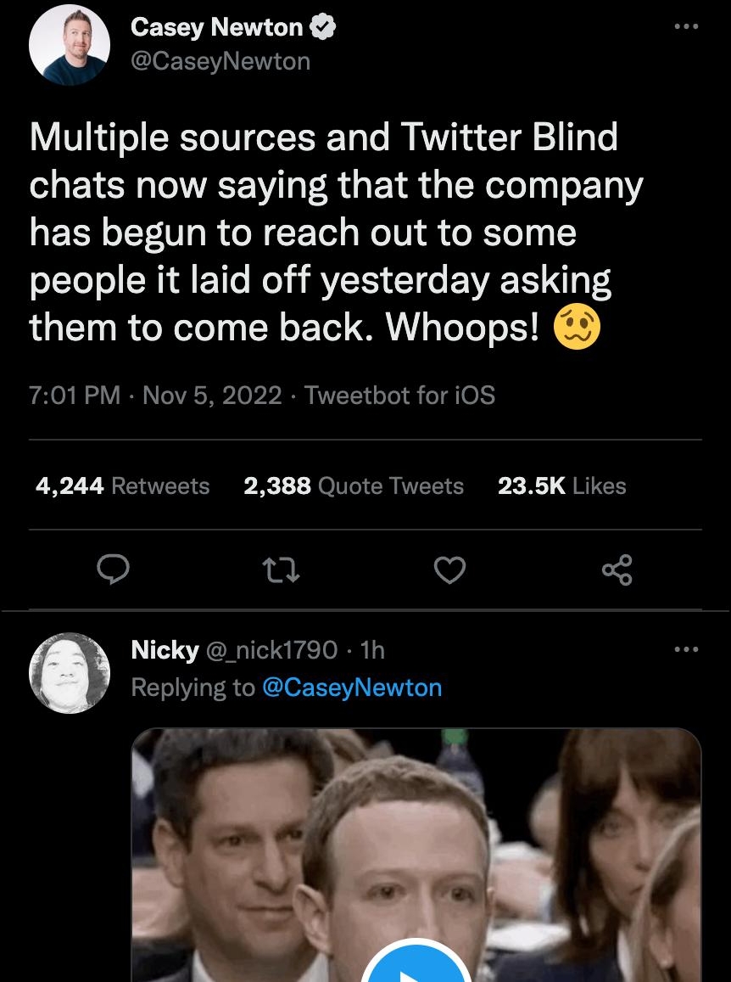Toggle retweet state for the tweet

pyautogui.click(x=280, y=571)
